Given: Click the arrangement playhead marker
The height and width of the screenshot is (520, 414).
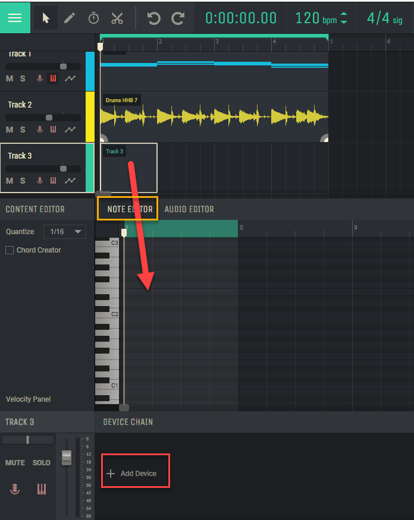Looking at the screenshot, I should click(x=100, y=46).
